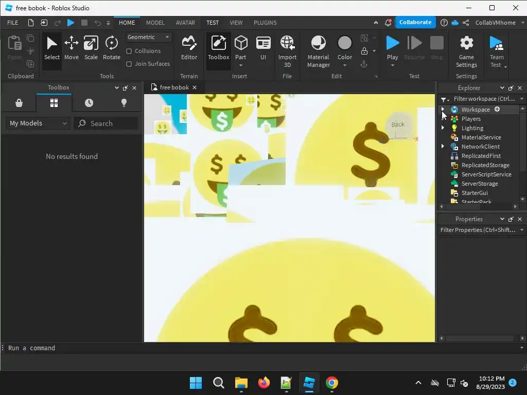Click the notifications bell icon
The image size is (527, 395).
(x=388, y=23)
